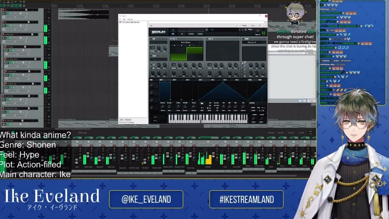
Task: Arm the Bass grit track for recording
Action: [x=6, y=71]
